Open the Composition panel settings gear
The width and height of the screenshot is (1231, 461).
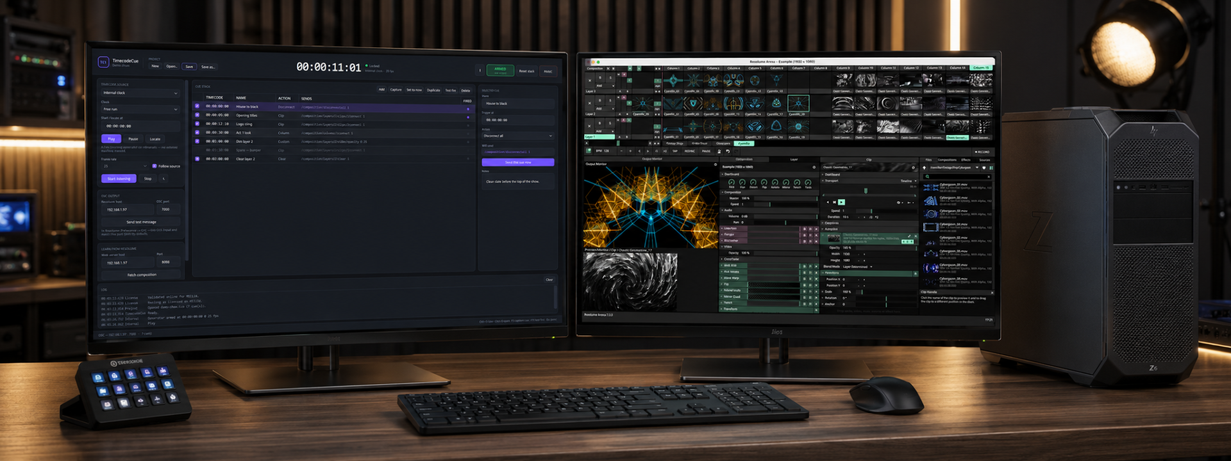click(814, 167)
